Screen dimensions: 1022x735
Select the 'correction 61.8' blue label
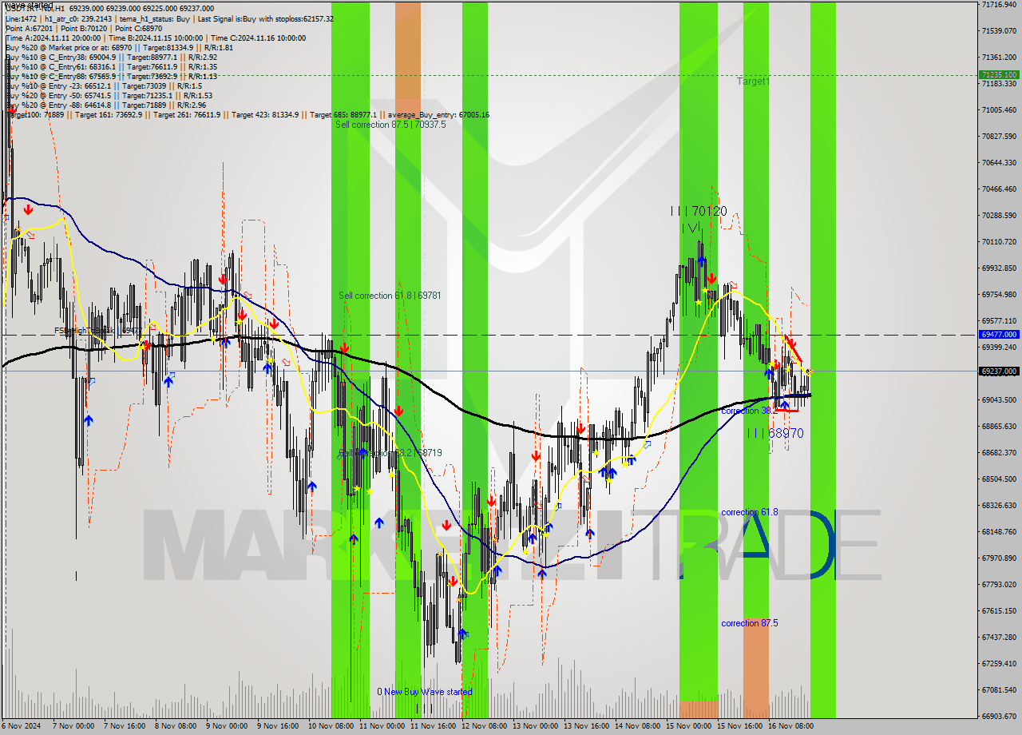(x=749, y=512)
